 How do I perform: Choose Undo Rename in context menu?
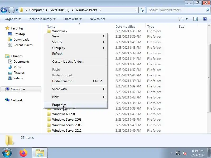[x=75, y=81]
